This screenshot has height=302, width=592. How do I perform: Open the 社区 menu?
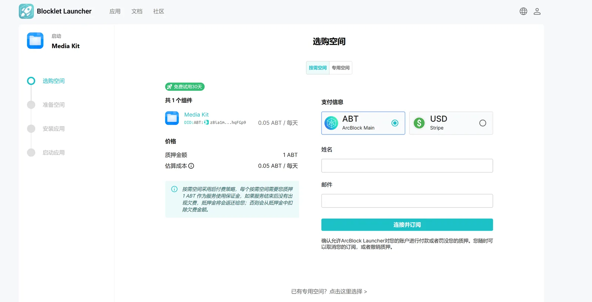pos(159,11)
